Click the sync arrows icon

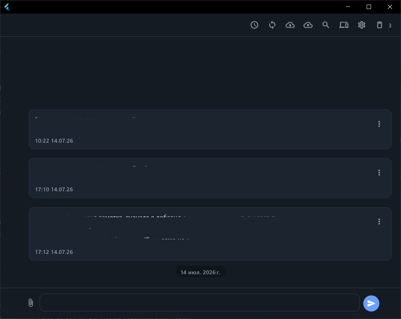click(x=272, y=25)
